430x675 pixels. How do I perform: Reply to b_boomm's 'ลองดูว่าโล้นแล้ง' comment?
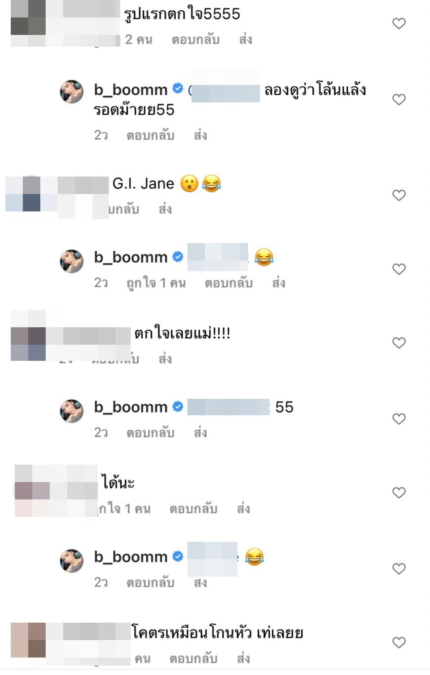(x=150, y=135)
